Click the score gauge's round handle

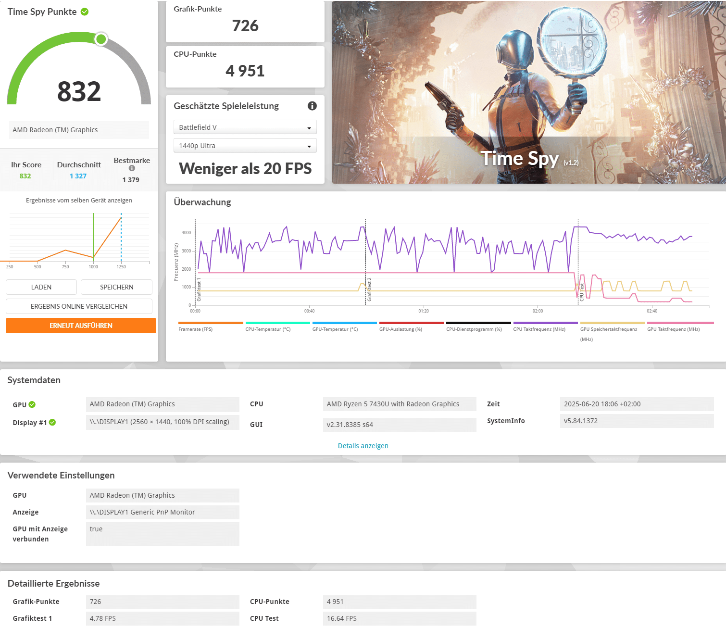[101, 39]
